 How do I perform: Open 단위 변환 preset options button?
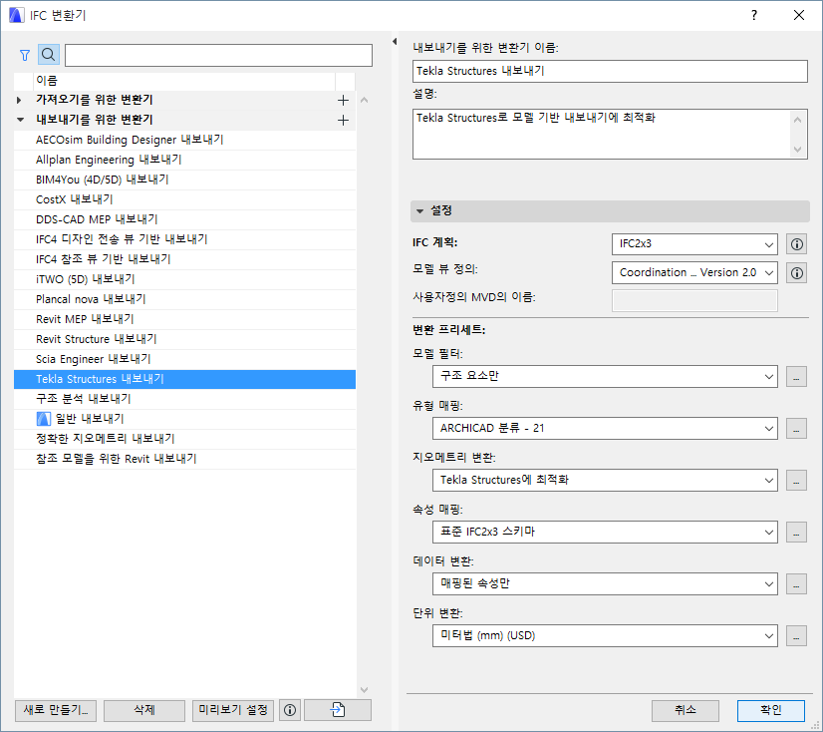(796, 636)
